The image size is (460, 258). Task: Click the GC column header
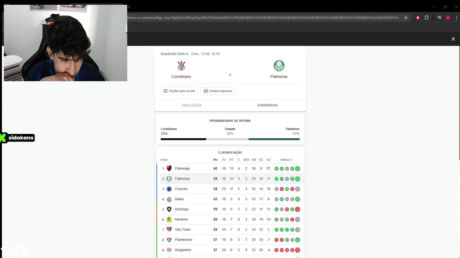pyautogui.click(x=261, y=160)
